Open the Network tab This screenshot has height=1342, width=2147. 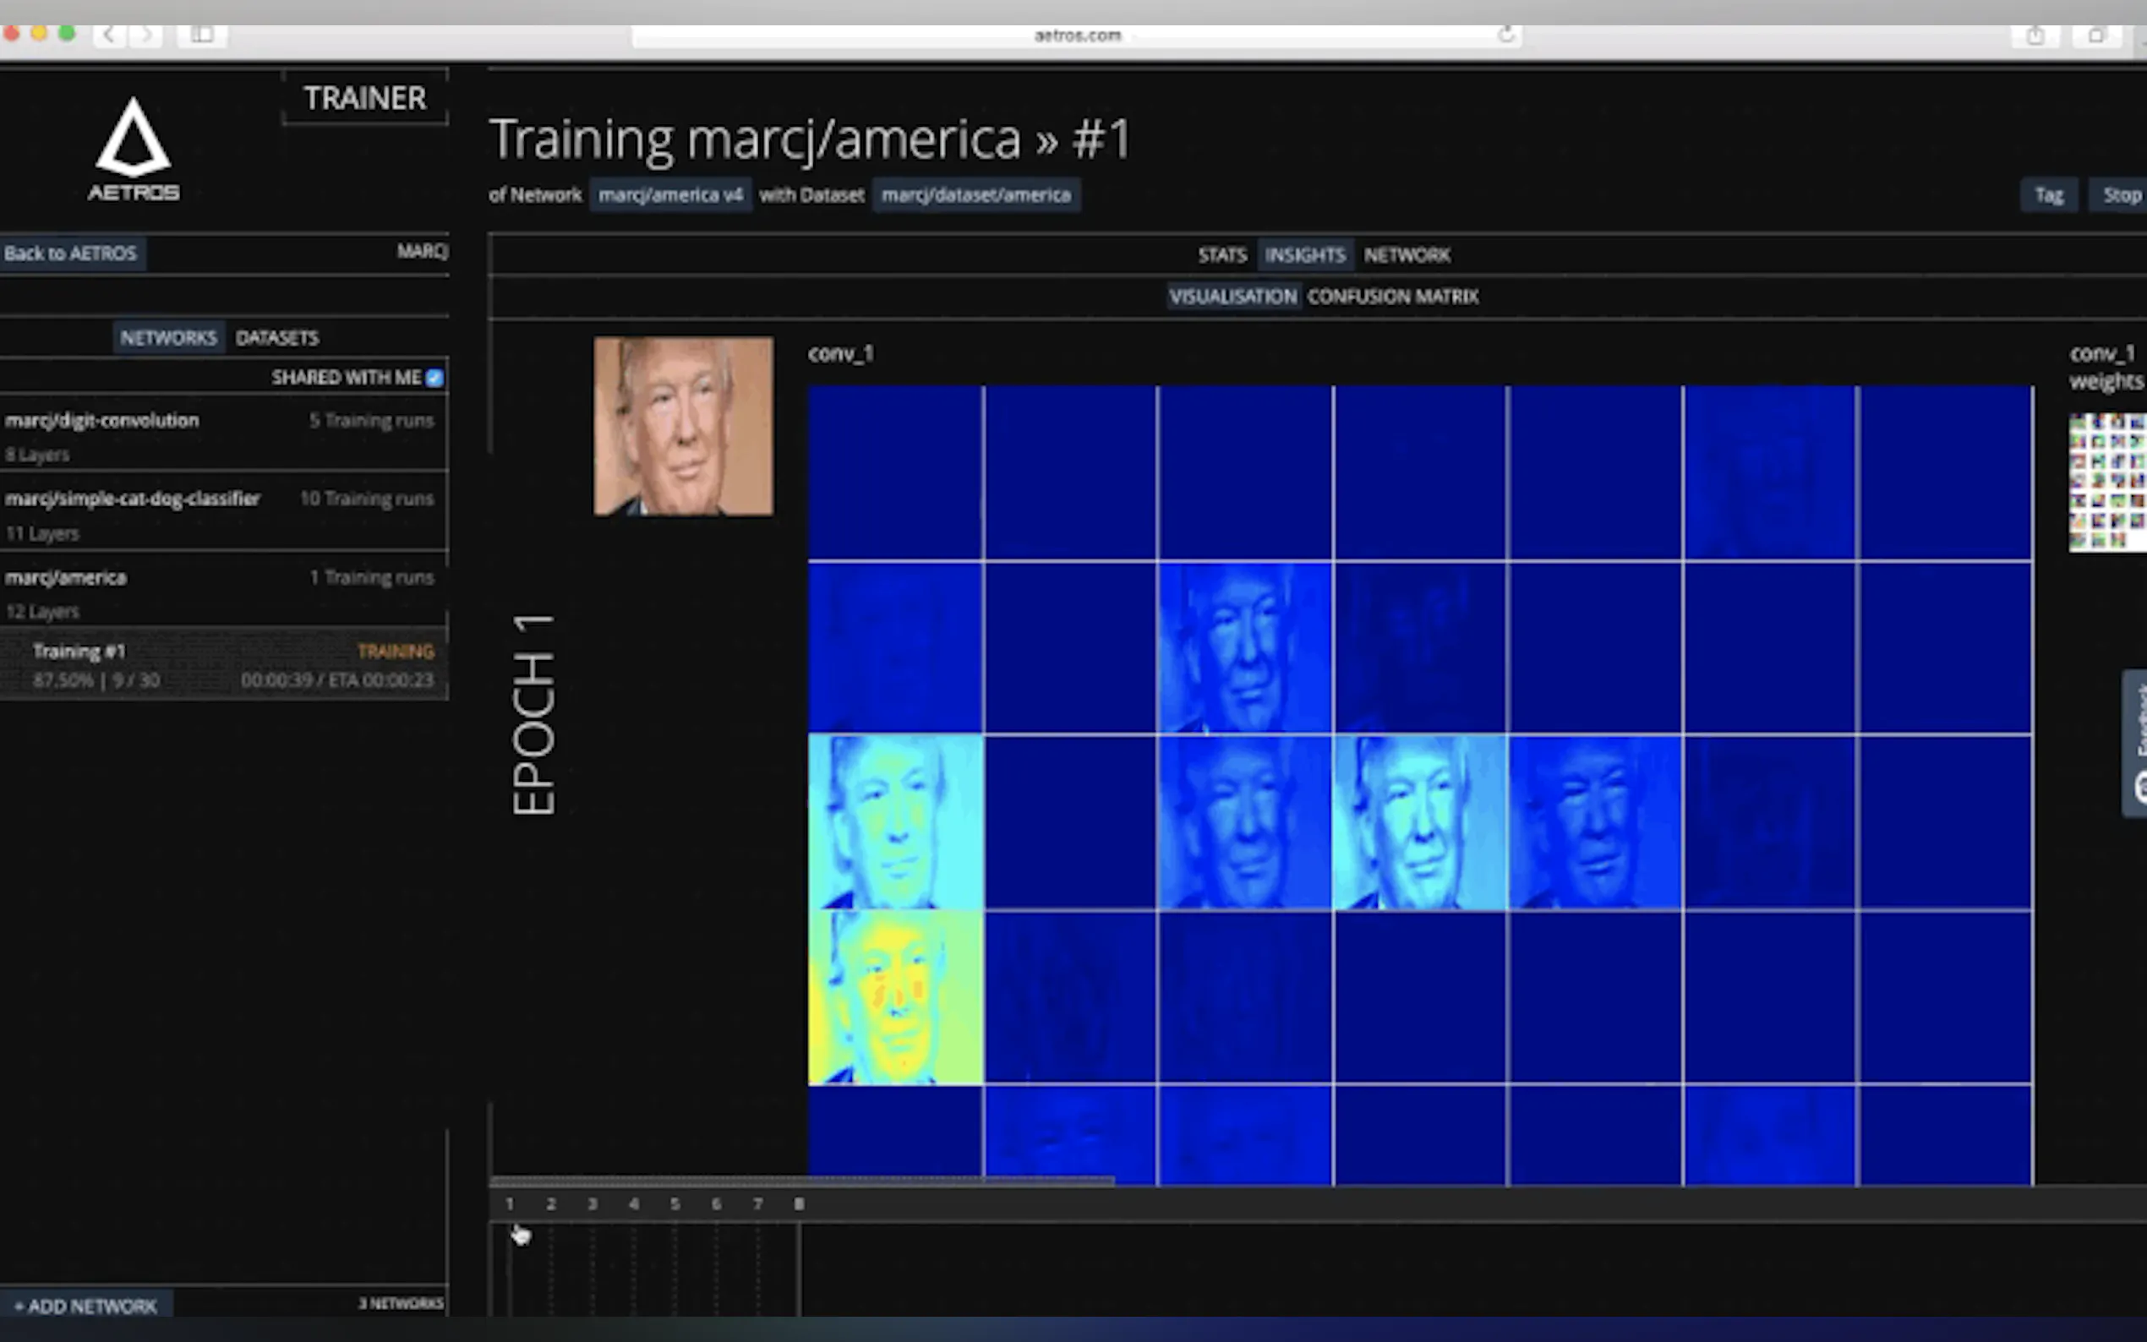pos(1406,255)
